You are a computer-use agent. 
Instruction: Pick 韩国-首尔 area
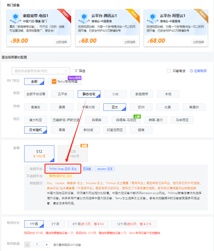click(156, 120)
